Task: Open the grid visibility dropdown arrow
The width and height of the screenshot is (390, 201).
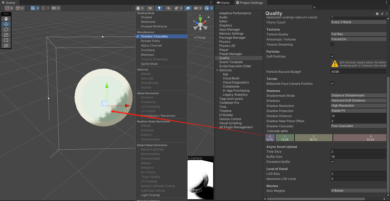Action: pyautogui.click(x=38, y=8)
